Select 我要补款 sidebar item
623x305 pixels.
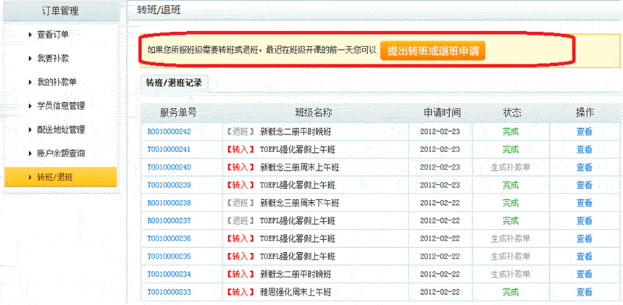coord(53,58)
